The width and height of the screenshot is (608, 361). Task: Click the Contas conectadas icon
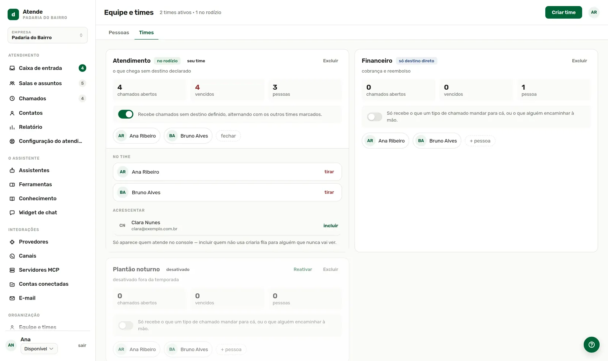tap(12, 284)
